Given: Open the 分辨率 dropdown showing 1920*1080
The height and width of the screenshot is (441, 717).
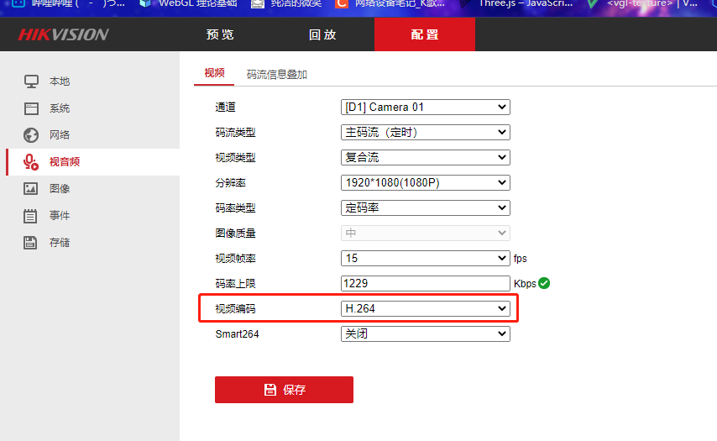Looking at the screenshot, I should 426,182.
